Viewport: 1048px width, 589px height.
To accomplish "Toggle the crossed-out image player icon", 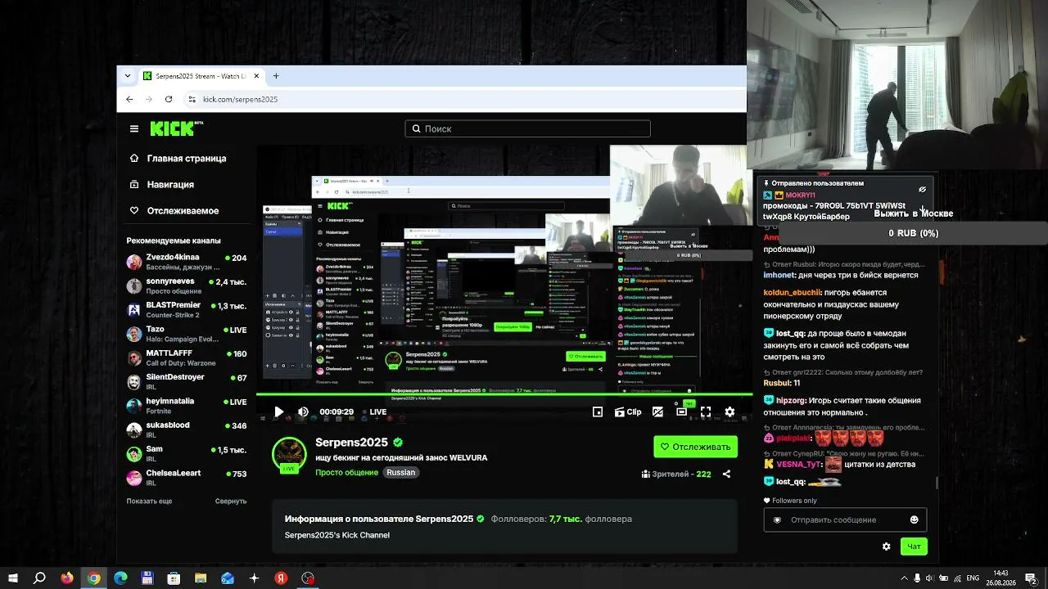I will pos(657,412).
